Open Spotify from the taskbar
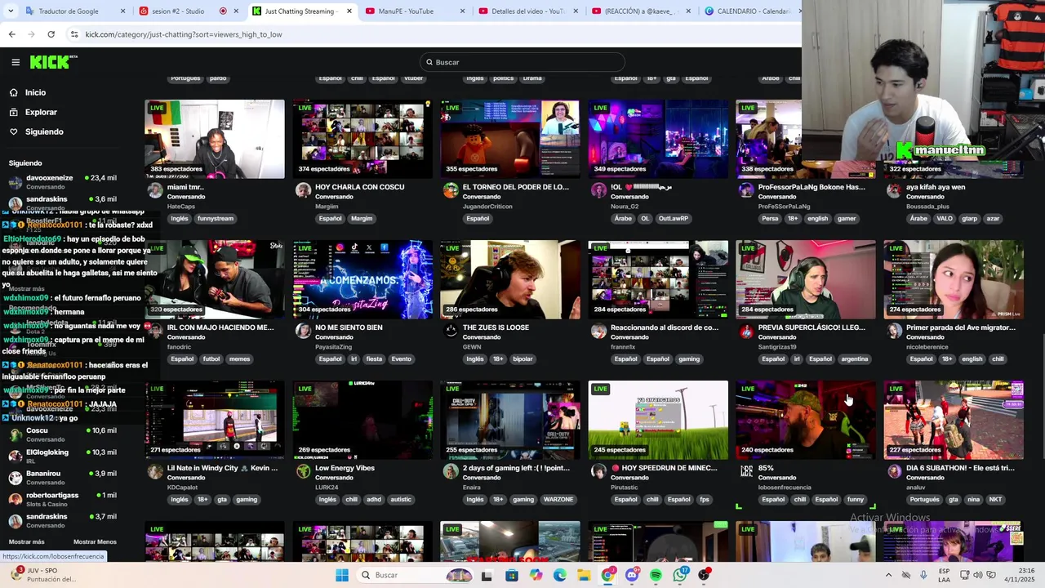Screen dimensions: 1045x588 [656, 575]
